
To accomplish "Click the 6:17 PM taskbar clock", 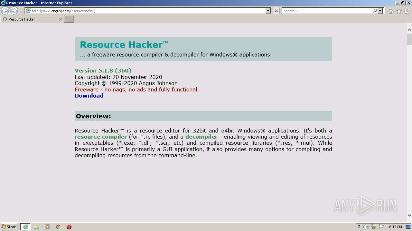I will 395,227.
